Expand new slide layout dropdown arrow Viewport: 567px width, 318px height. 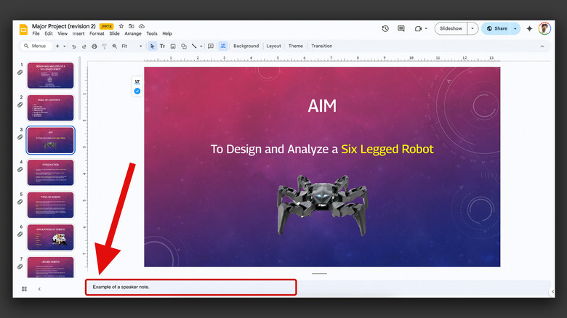click(65, 46)
